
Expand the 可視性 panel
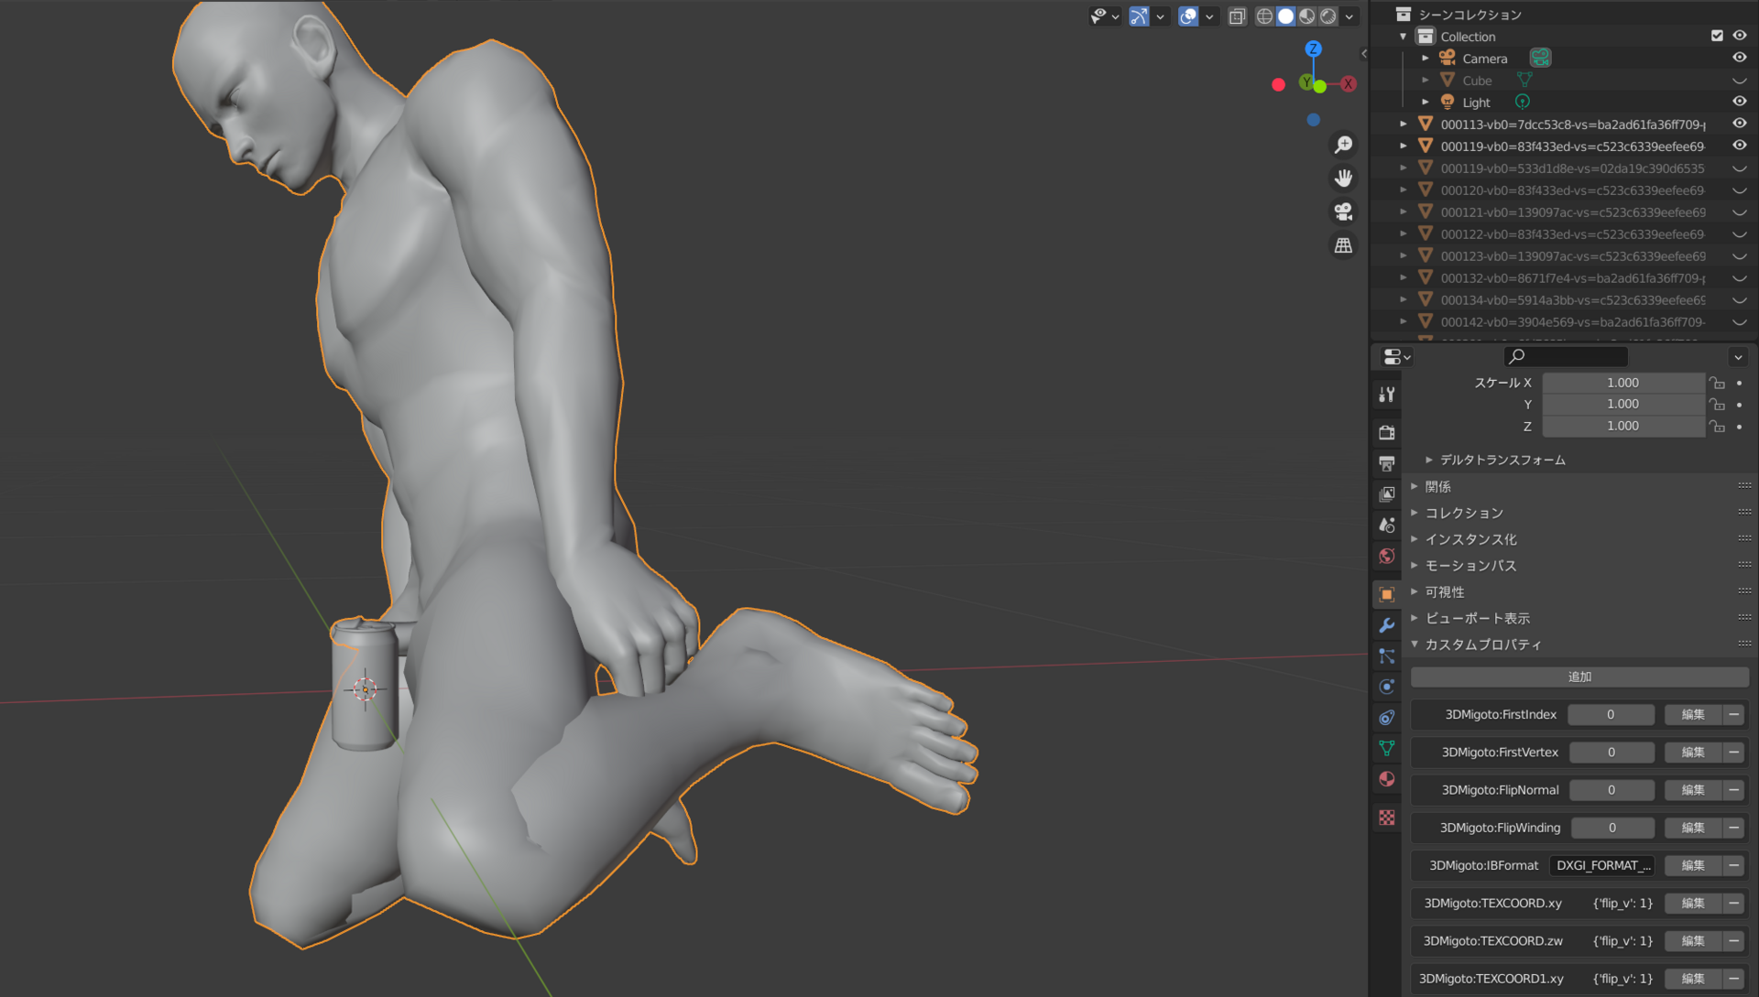[x=1415, y=591]
